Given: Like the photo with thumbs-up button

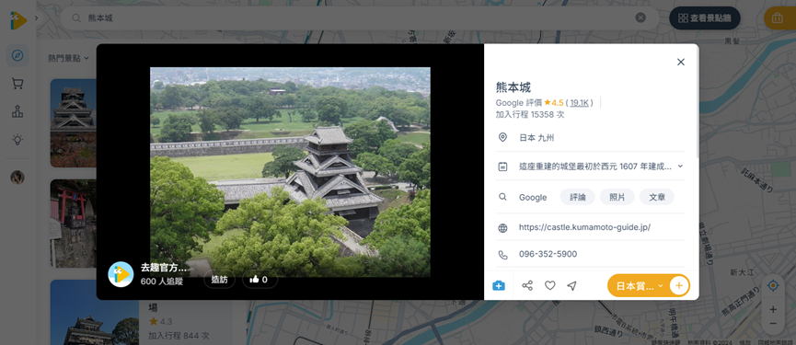Looking at the screenshot, I should click(x=260, y=279).
